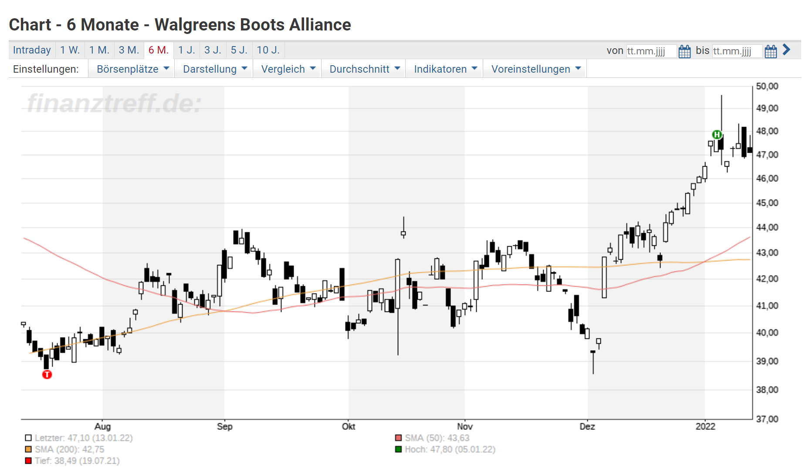This screenshot has width=806, height=472.
Task: Click 'SMA (200): 42,75' legend text
Action: coord(69,449)
